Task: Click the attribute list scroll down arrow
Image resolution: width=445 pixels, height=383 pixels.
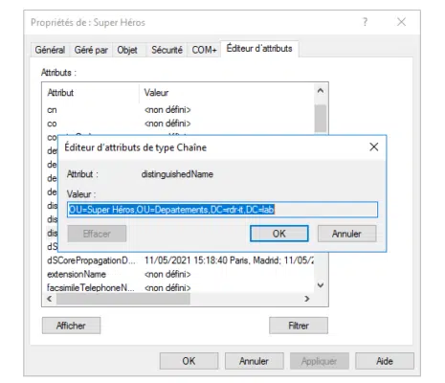Action: click(x=321, y=285)
